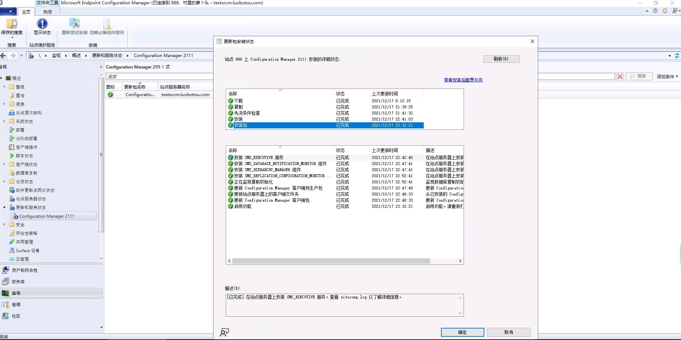This screenshot has width=681, height=340.
Task: Open the blue application menu button
Action: coord(8,11)
